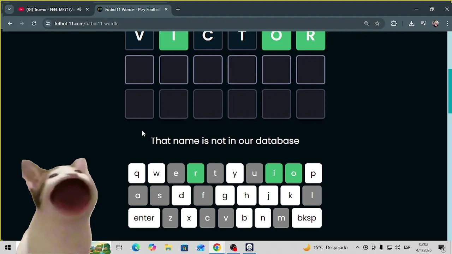Viewport: 452px width, 254px height.
Task: Open a new browser tab
Action: (x=178, y=10)
